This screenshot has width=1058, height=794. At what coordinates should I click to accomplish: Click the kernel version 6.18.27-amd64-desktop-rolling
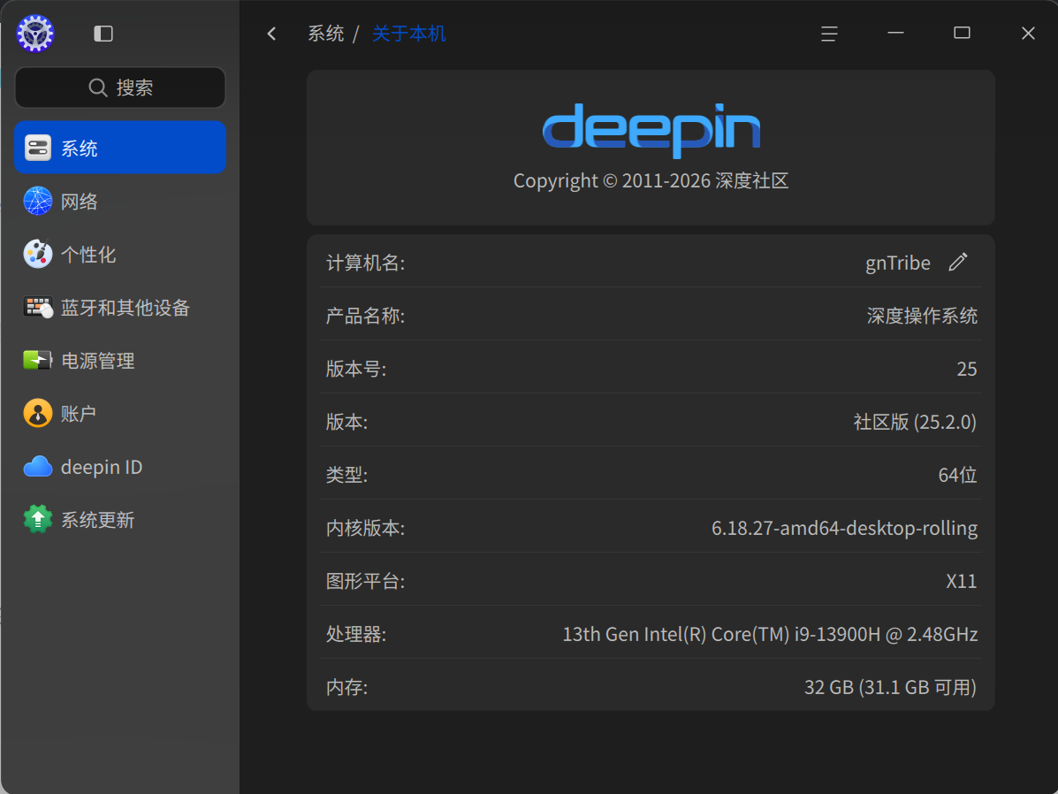(x=844, y=528)
